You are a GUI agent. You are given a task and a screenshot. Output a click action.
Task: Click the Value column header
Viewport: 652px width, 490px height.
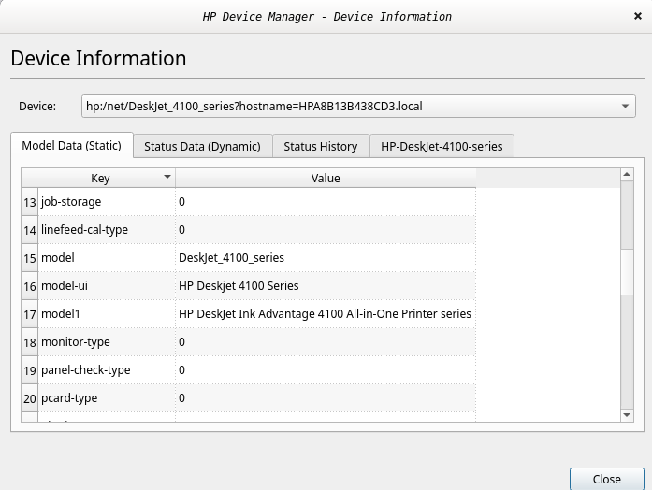point(325,178)
